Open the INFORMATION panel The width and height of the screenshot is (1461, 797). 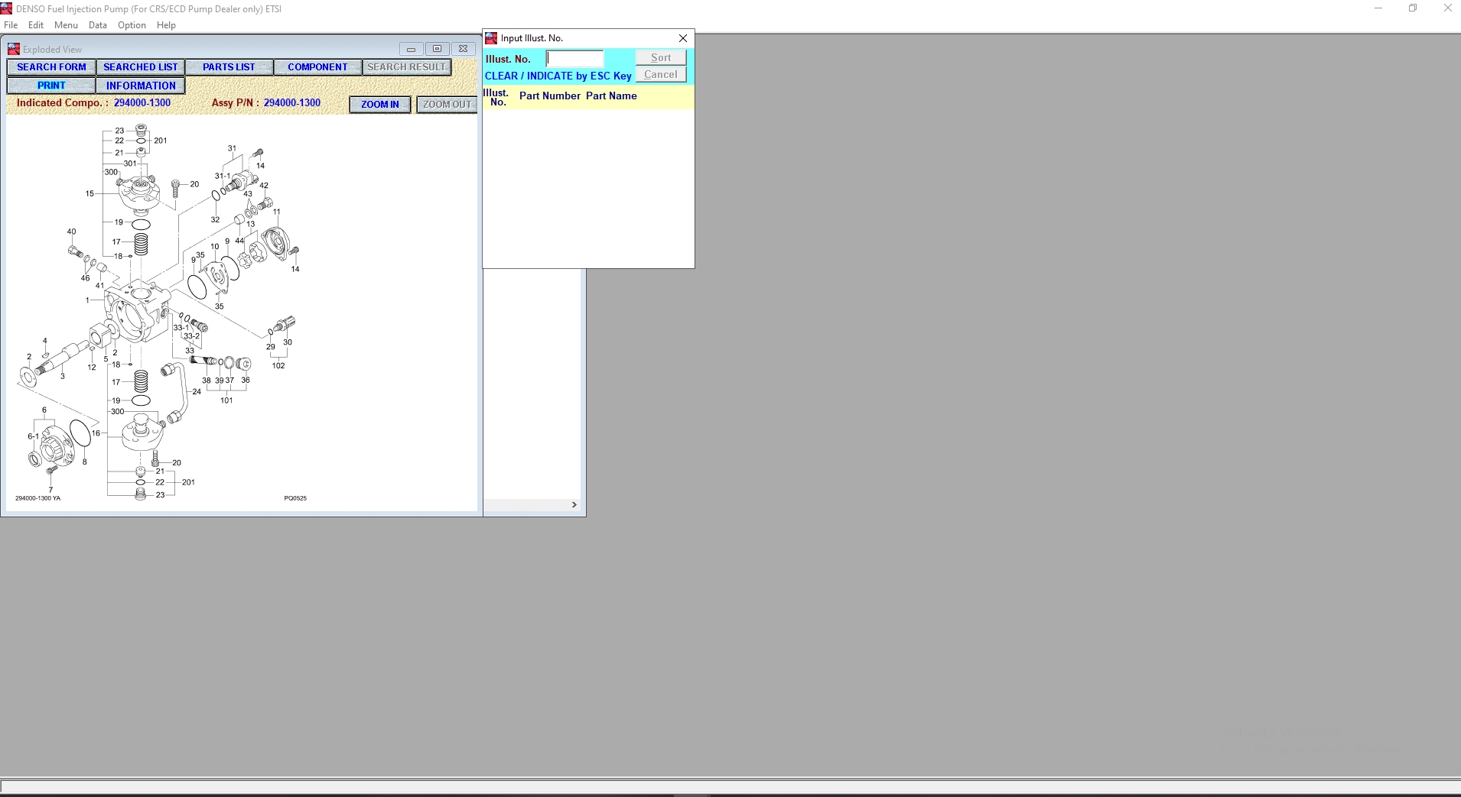tap(141, 86)
